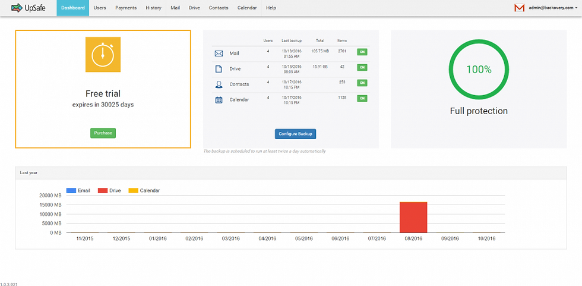This screenshot has height=286, width=582.
Task: Toggle Calendar backup ON switch
Action: click(362, 99)
